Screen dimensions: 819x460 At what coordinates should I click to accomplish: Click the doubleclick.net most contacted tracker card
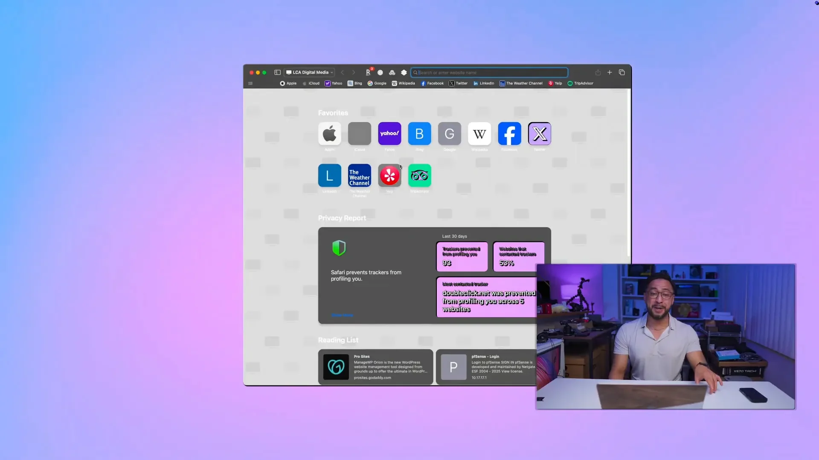[486, 297]
